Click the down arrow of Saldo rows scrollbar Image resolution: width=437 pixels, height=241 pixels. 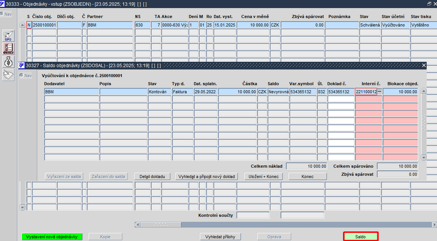click(424, 157)
